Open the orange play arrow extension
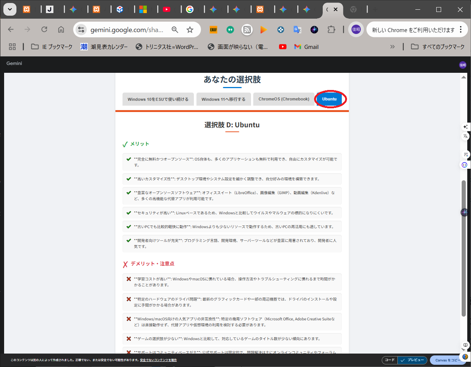 pos(264,29)
